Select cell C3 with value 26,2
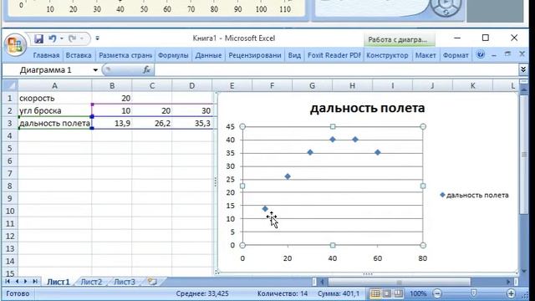The height and width of the screenshot is (301, 535). [152, 123]
